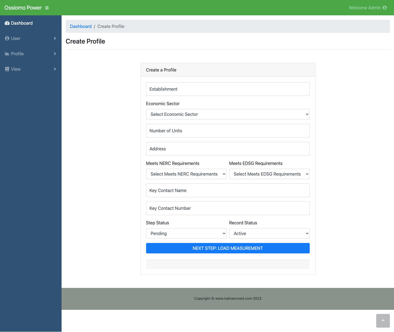Focus the Key Contact Name field
The image size is (394, 332).
(x=228, y=190)
